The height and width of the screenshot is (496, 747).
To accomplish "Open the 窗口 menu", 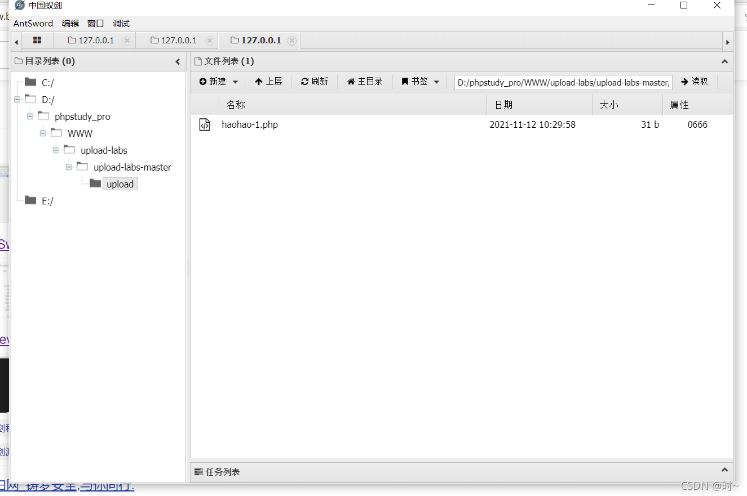I will pos(96,24).
